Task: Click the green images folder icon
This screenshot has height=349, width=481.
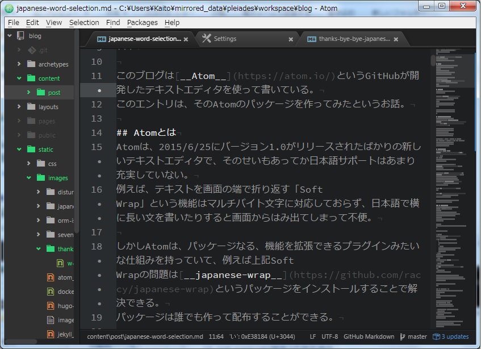Action: pos(41,177)
